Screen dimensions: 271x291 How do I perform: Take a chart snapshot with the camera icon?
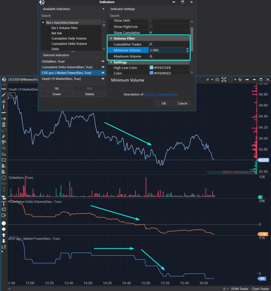pyautogui.click(x=217, y=79)
